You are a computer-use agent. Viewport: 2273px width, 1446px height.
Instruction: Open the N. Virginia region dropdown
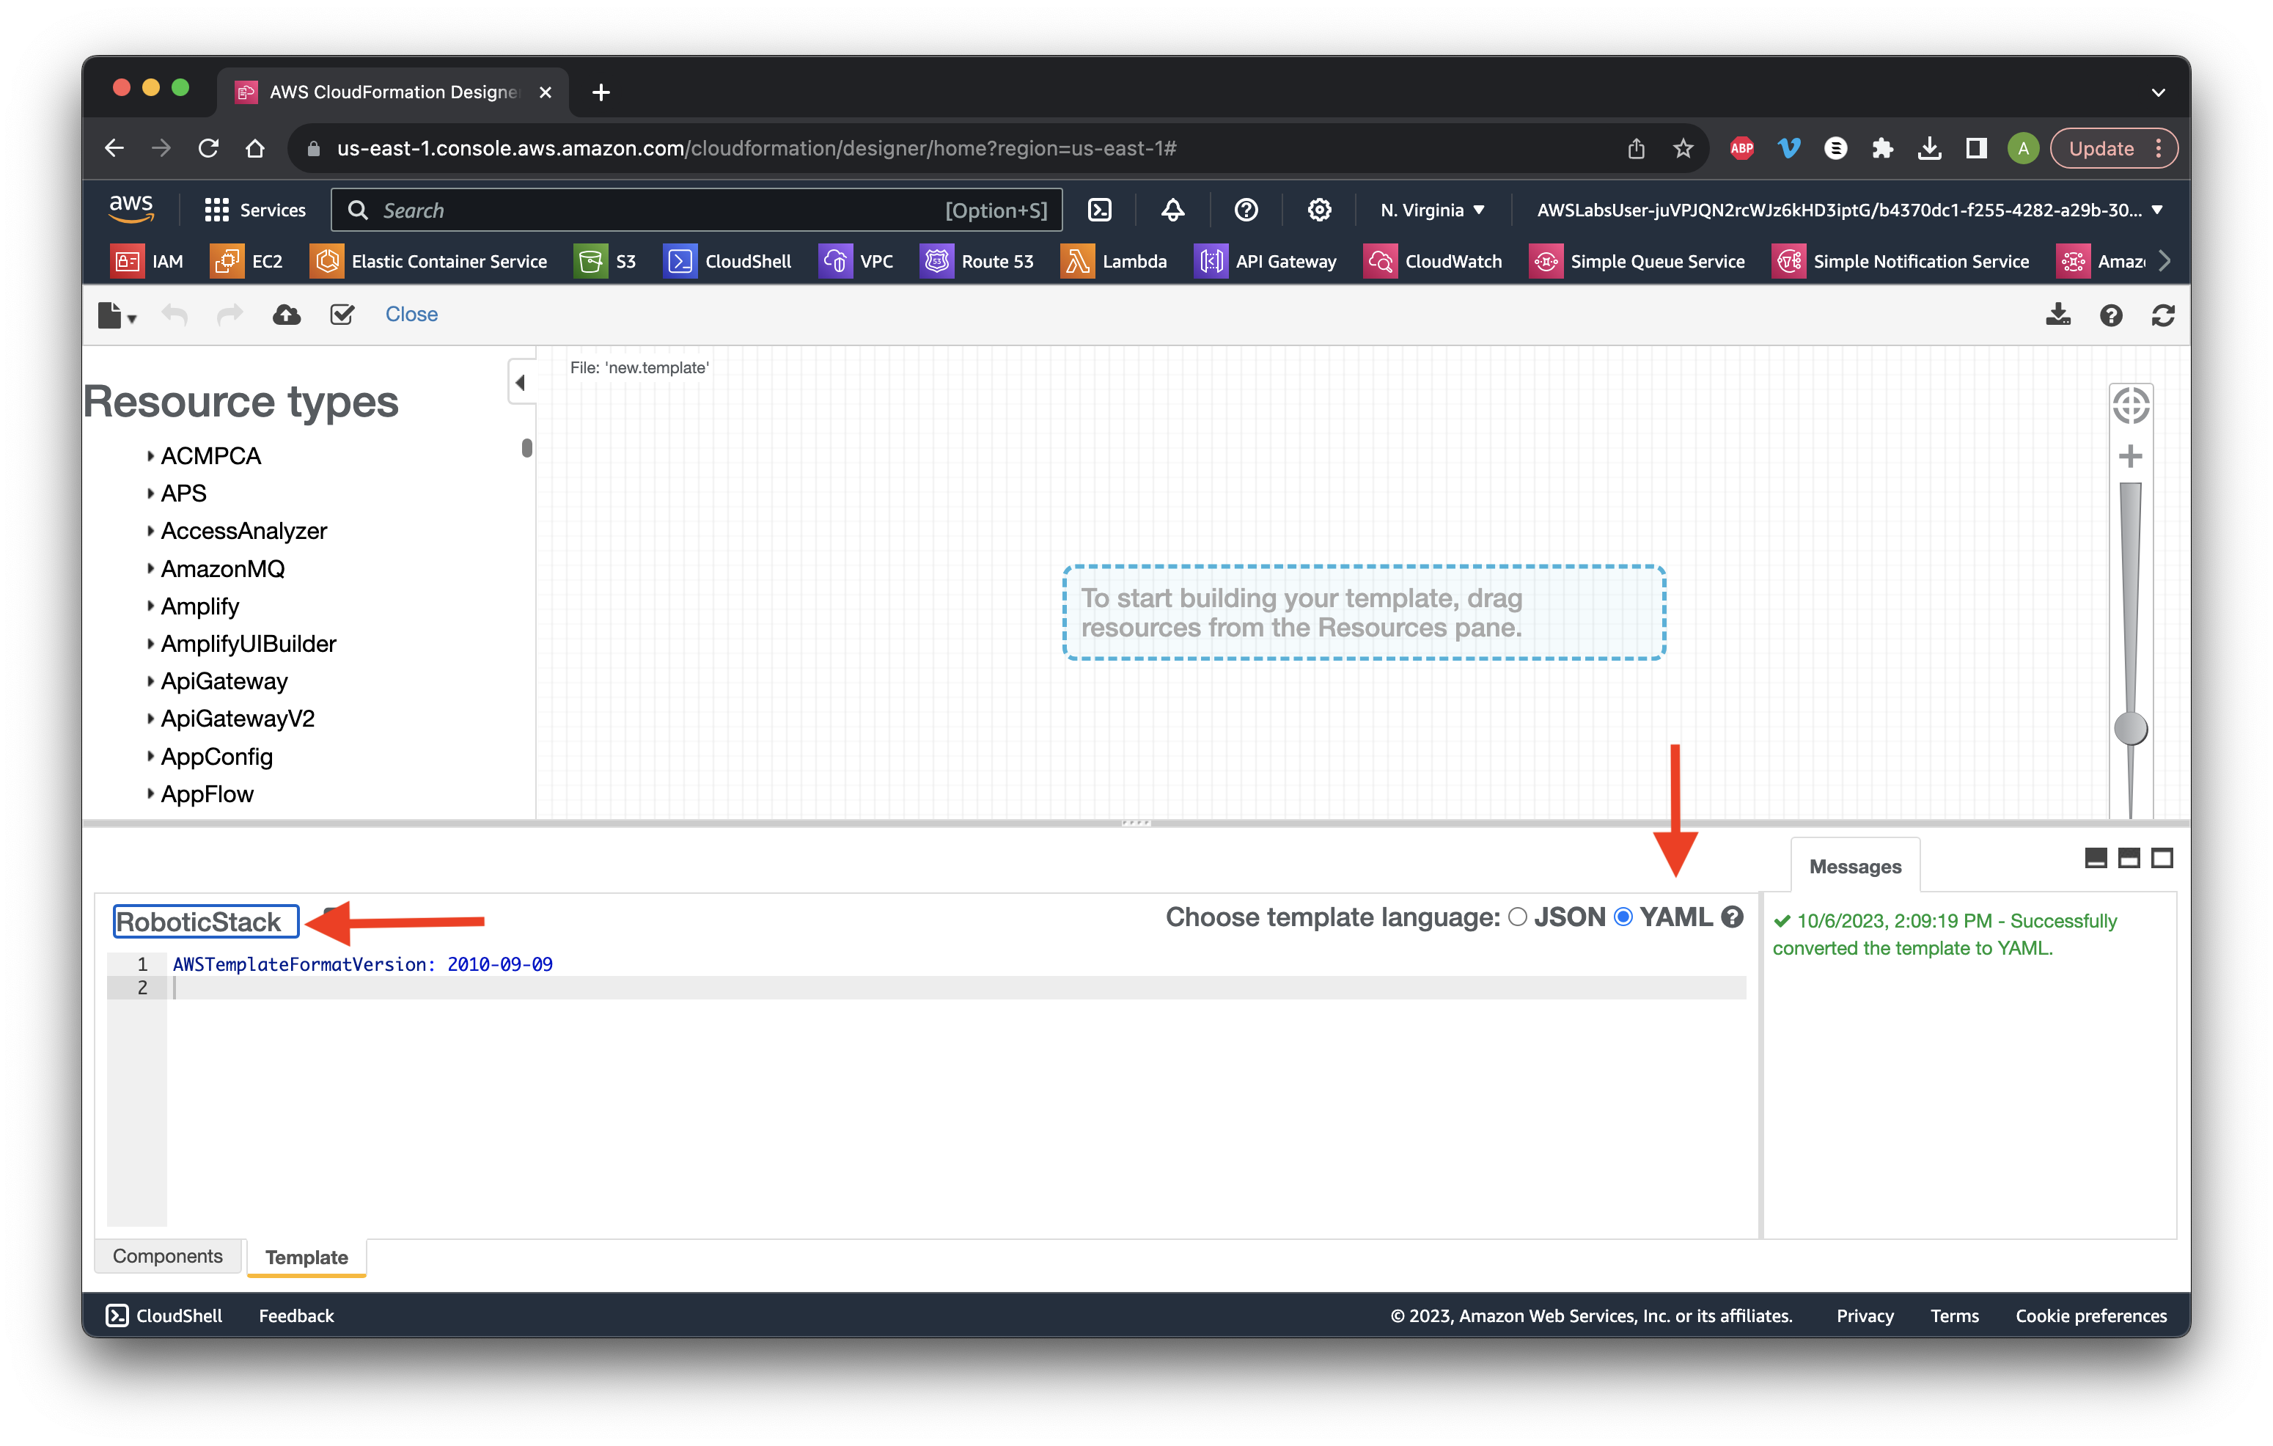coord(1432,210)
